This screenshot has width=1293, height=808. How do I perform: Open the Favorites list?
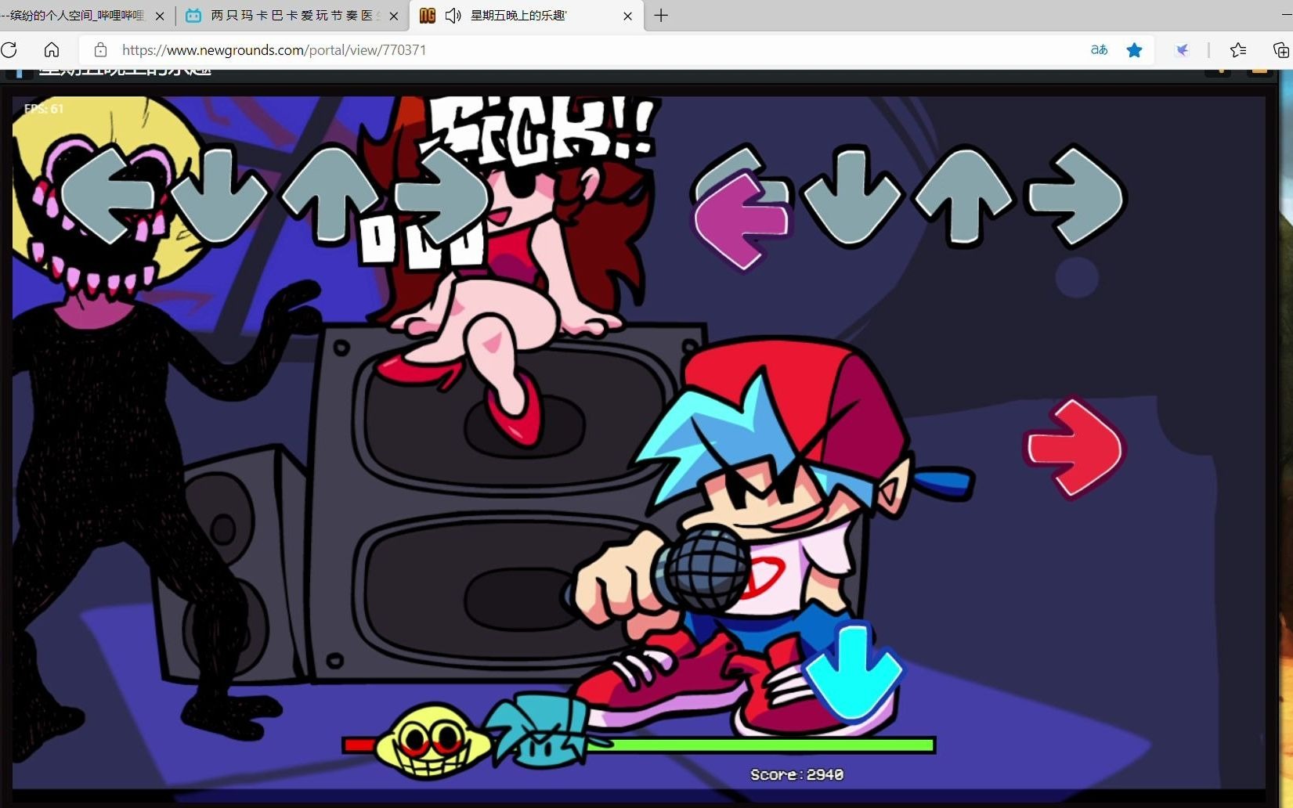[x=1238, y=50]
